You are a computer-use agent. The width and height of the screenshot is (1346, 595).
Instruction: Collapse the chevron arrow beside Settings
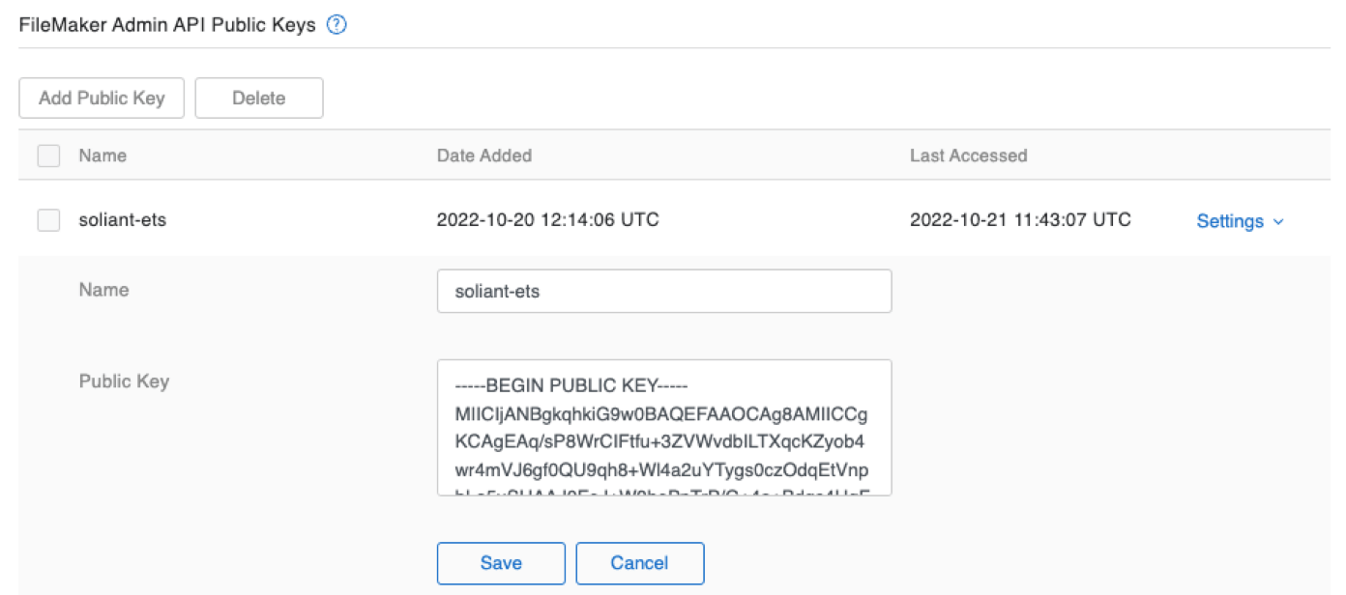tap(1278, 222)
